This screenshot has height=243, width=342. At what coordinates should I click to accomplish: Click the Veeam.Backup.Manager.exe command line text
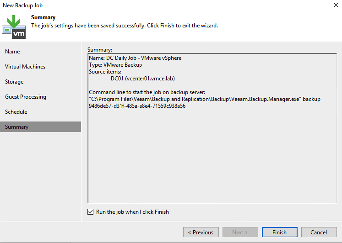pyautogui.click(x=205, y=99)
